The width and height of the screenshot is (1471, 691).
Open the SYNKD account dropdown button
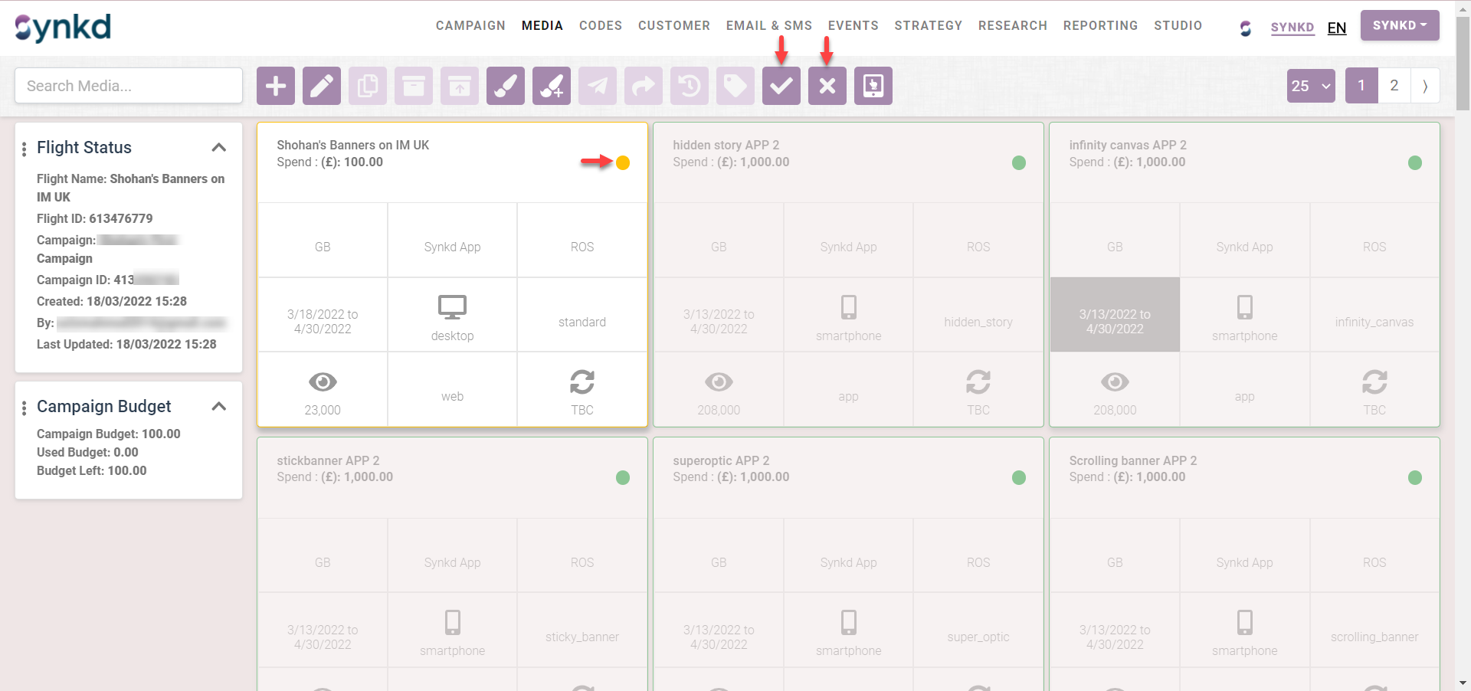[x=1399, y=26]
